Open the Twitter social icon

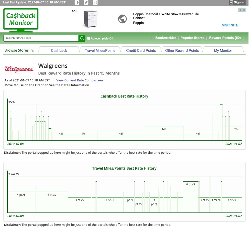(86, 3)
